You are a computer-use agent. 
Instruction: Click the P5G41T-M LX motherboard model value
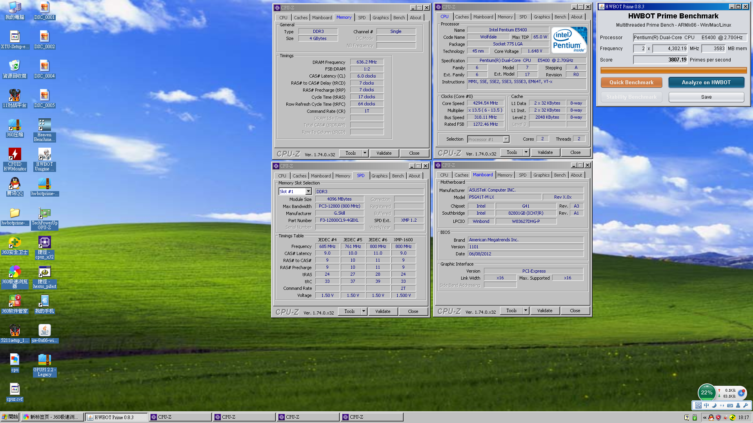[504, 197]
